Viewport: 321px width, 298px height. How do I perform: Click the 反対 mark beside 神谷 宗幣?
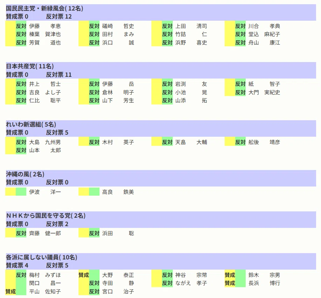pyautogui.click(x=167, y=275)
